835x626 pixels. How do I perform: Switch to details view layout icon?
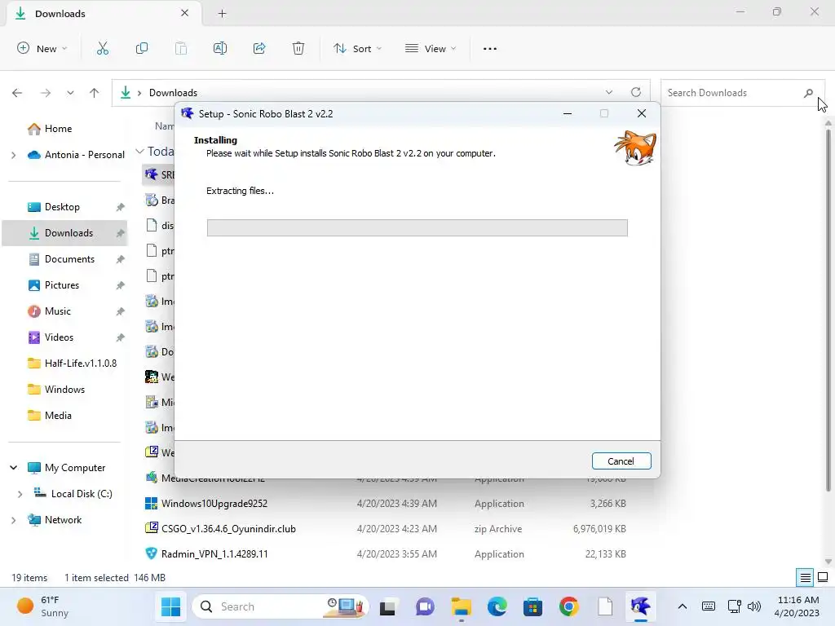click(x=805, y=577)
